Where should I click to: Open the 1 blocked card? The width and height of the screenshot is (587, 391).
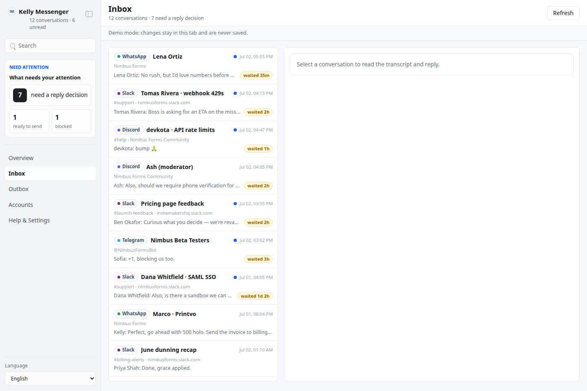71,121
